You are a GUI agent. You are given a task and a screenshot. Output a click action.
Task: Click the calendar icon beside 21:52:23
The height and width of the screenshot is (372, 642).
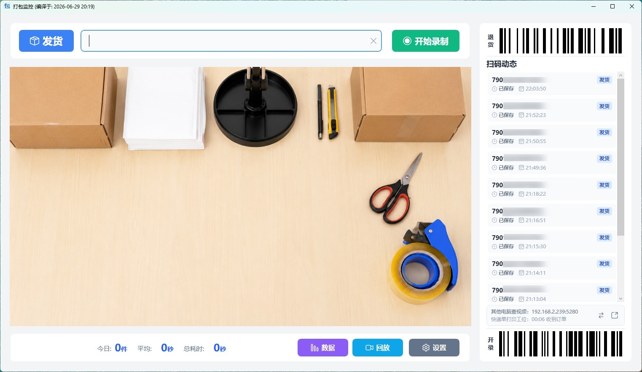(x=521, y=115)
